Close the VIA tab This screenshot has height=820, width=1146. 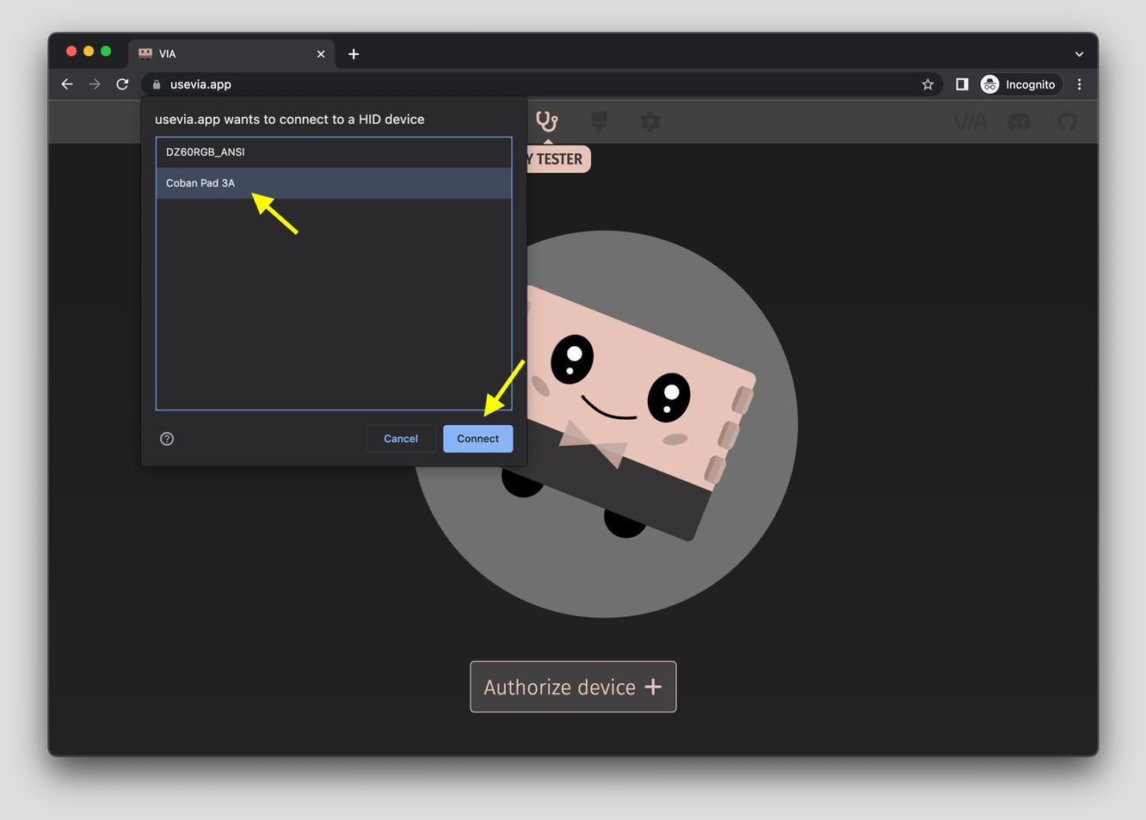click(321, 54)
